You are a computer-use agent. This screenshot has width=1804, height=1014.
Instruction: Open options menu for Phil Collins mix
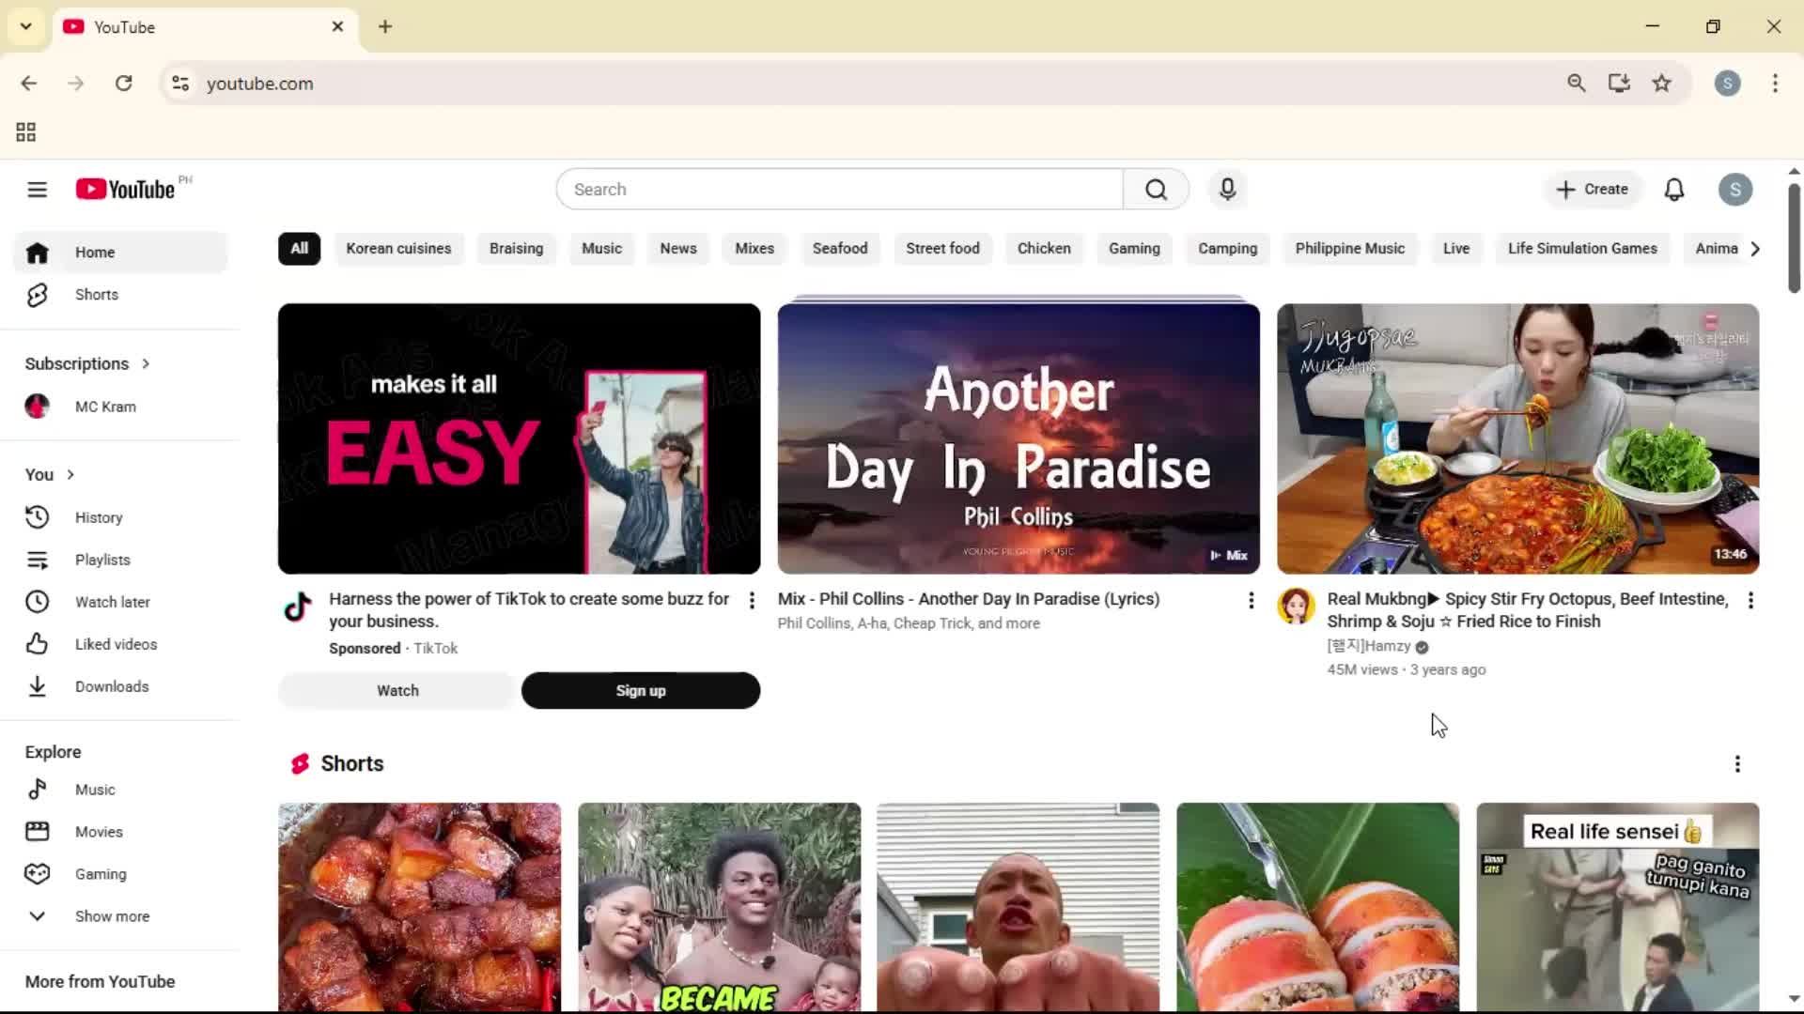(x=1251, y=601)
